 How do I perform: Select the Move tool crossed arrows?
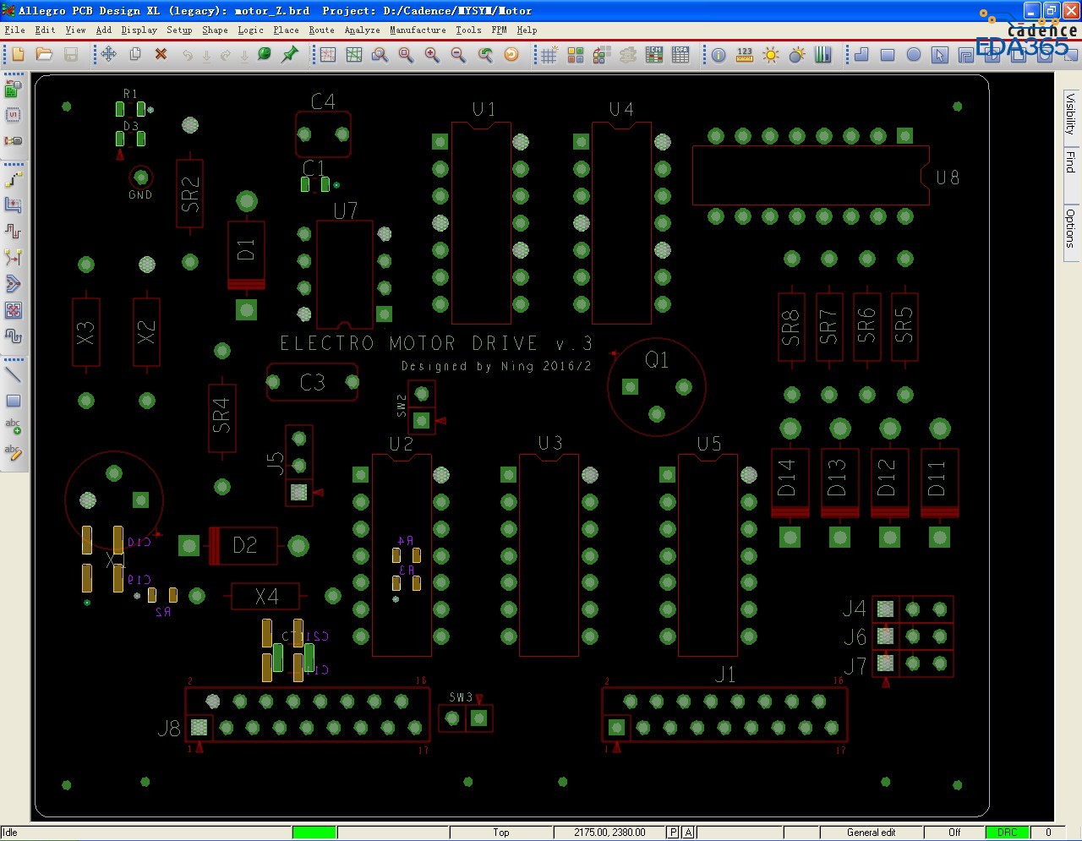tap(109, 55)
